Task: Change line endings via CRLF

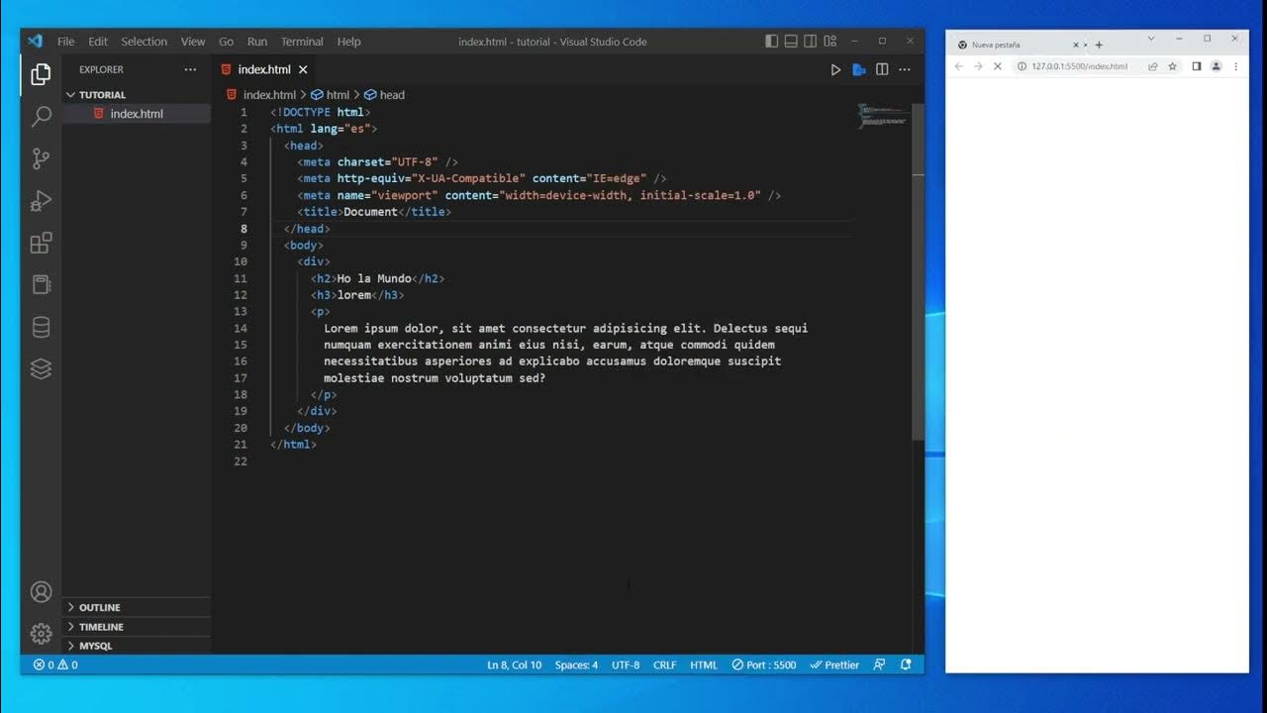Action: 665,665
